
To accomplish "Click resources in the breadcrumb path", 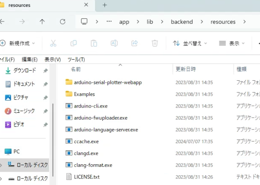I will (x=223, y=22).
